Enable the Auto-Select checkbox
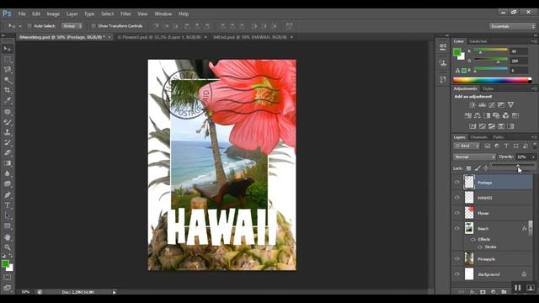The width and height of the screenshot is (539, 303). (29, 26)
